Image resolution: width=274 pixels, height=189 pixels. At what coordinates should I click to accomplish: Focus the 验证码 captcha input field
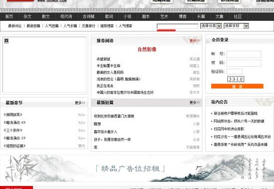pos(235,72)
